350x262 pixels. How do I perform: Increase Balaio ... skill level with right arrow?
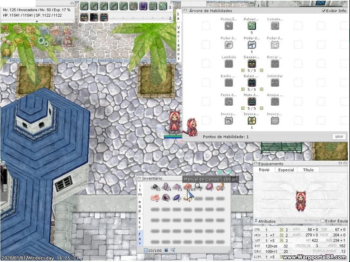point(261,89)
